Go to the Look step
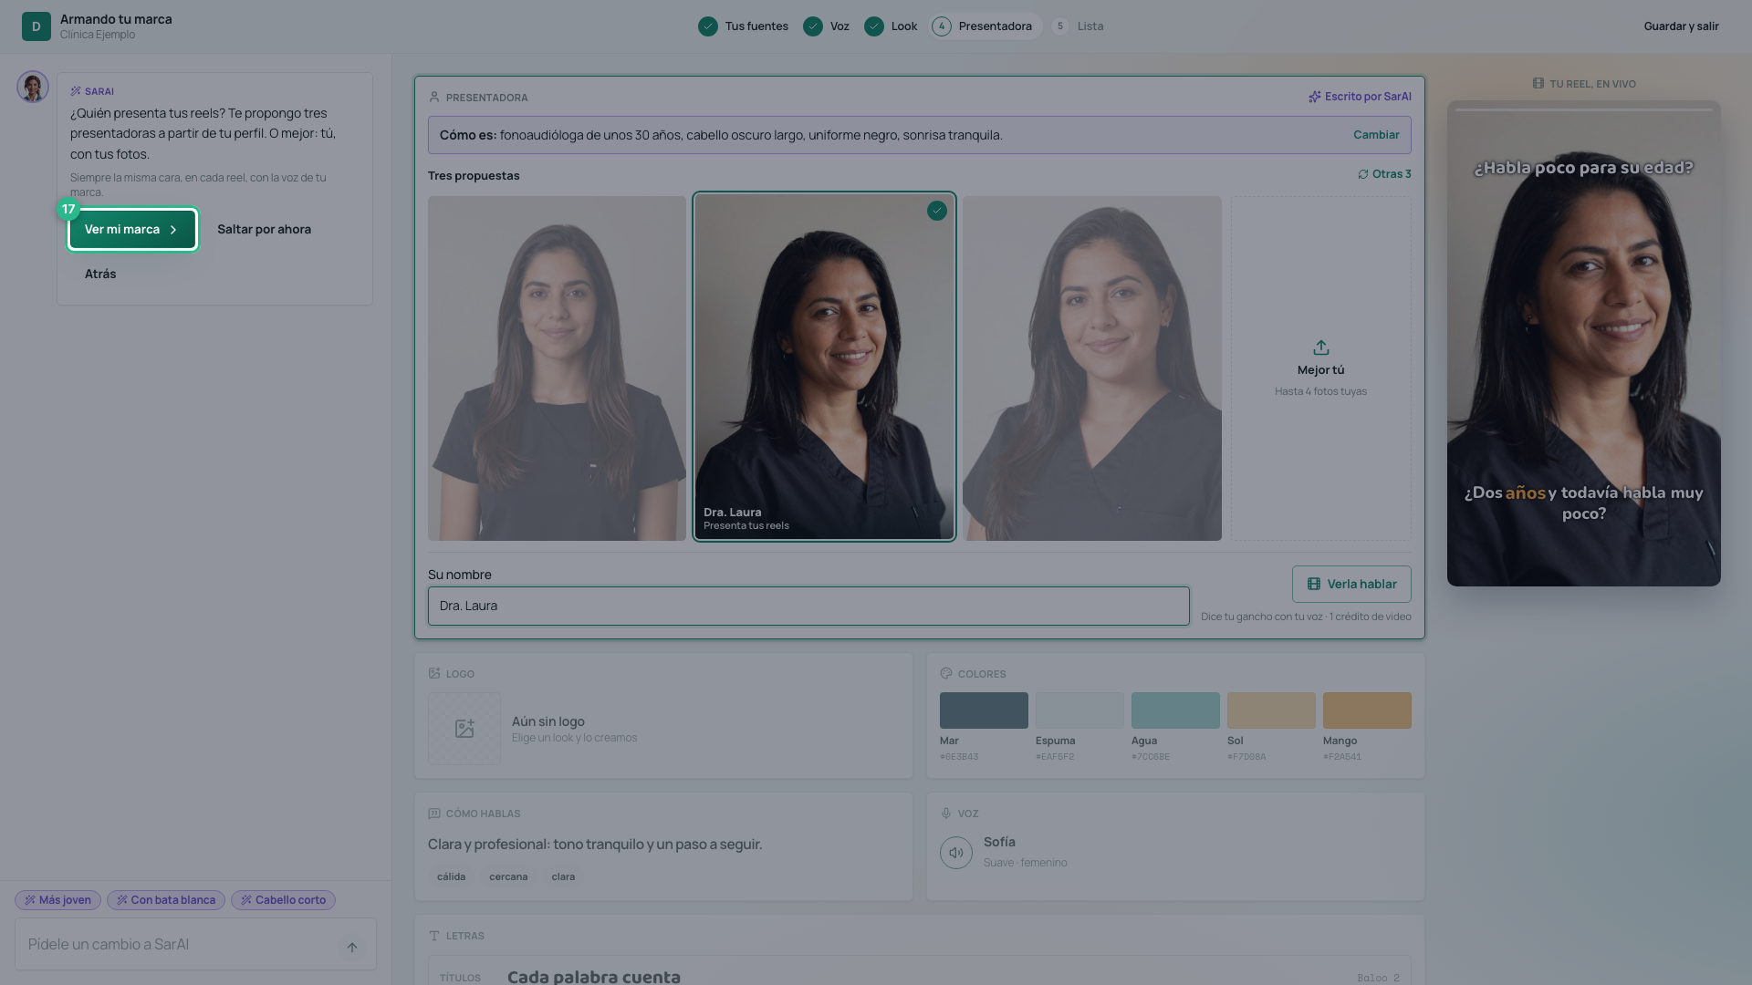The width and height of the screenshot is (1752, 985). point(891,26)
